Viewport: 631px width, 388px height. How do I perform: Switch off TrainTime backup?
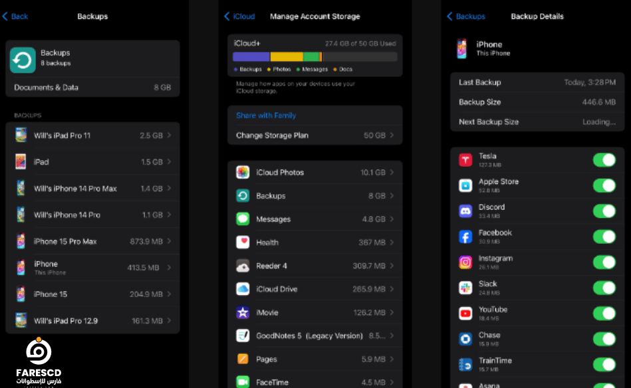pos(604,365)
